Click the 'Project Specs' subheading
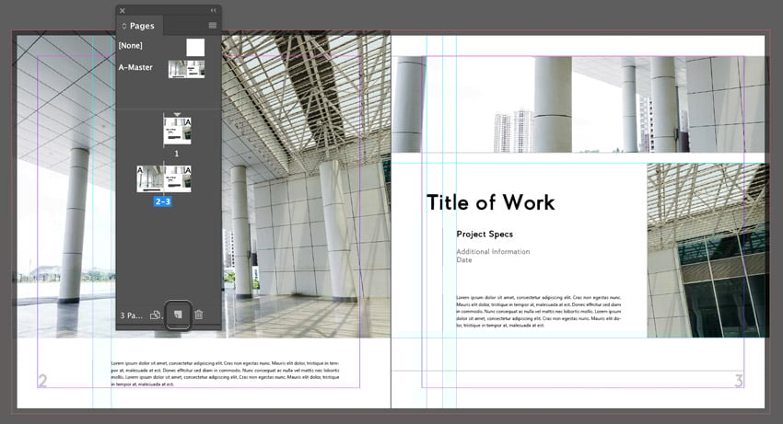 click(485, 234)
